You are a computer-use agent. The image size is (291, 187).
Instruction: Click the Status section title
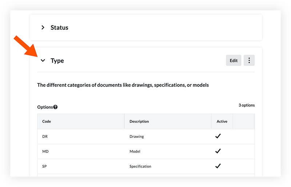click(x=59, y=28)
